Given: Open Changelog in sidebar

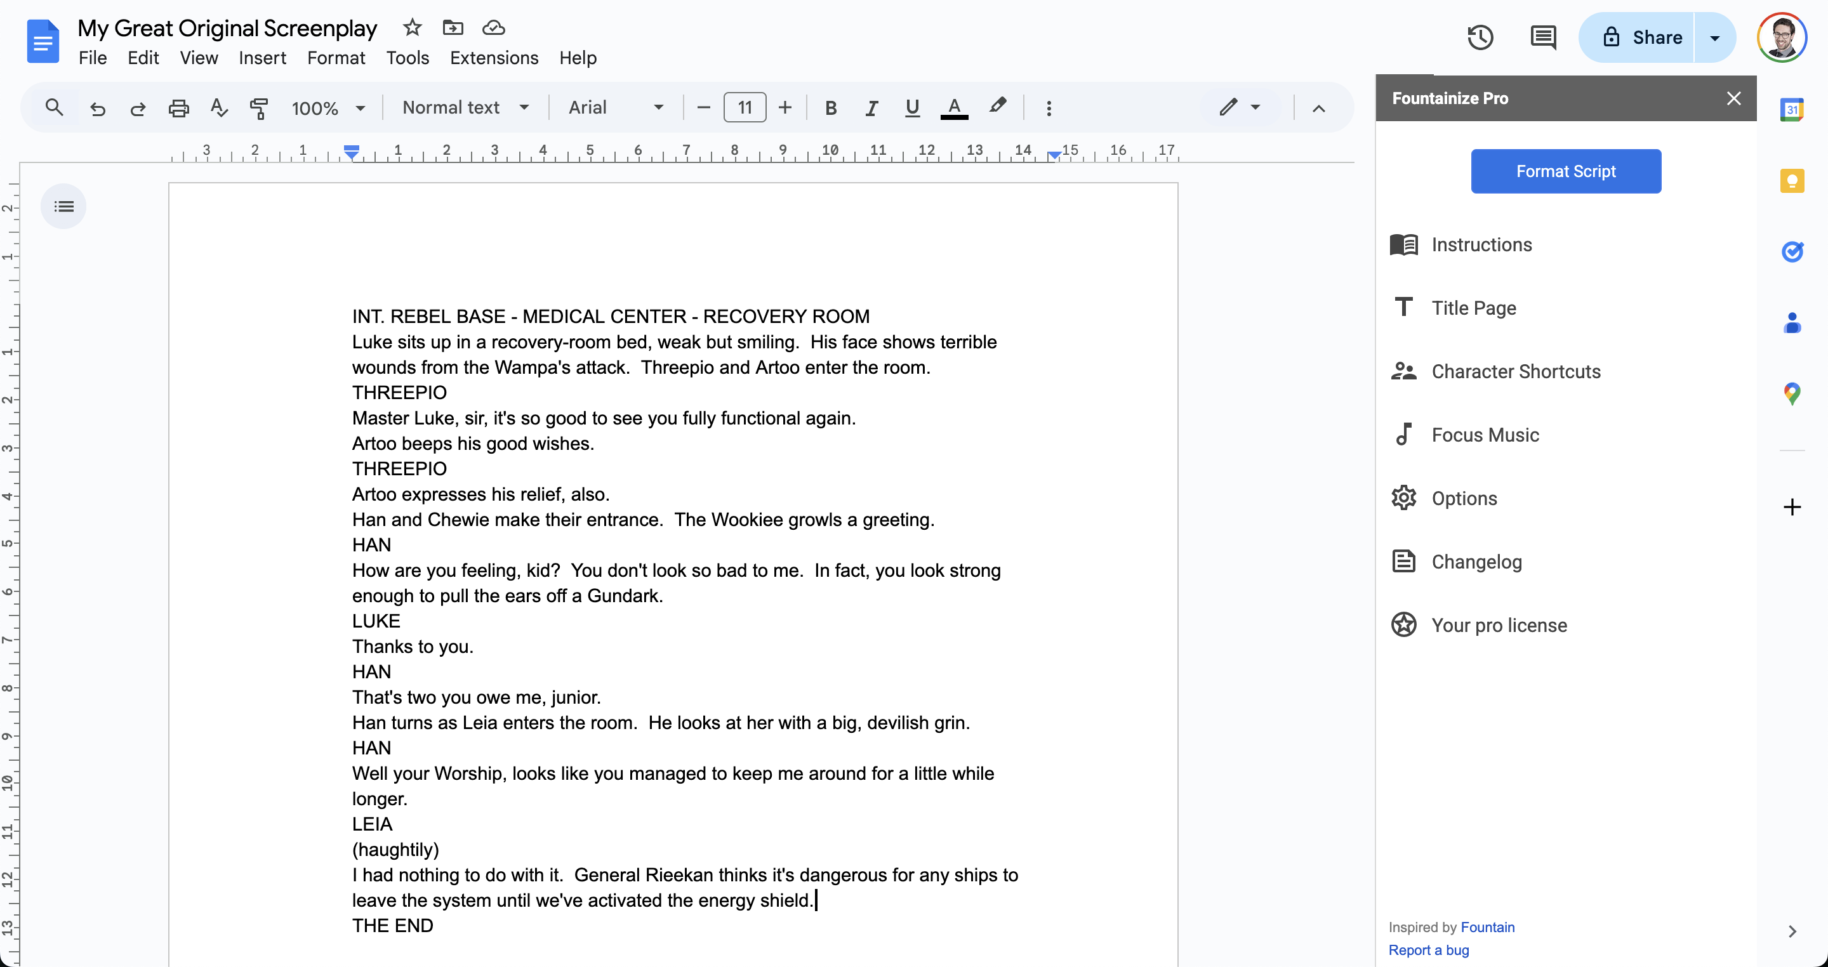Looking at the screenshot, I should click(1456, 562).
